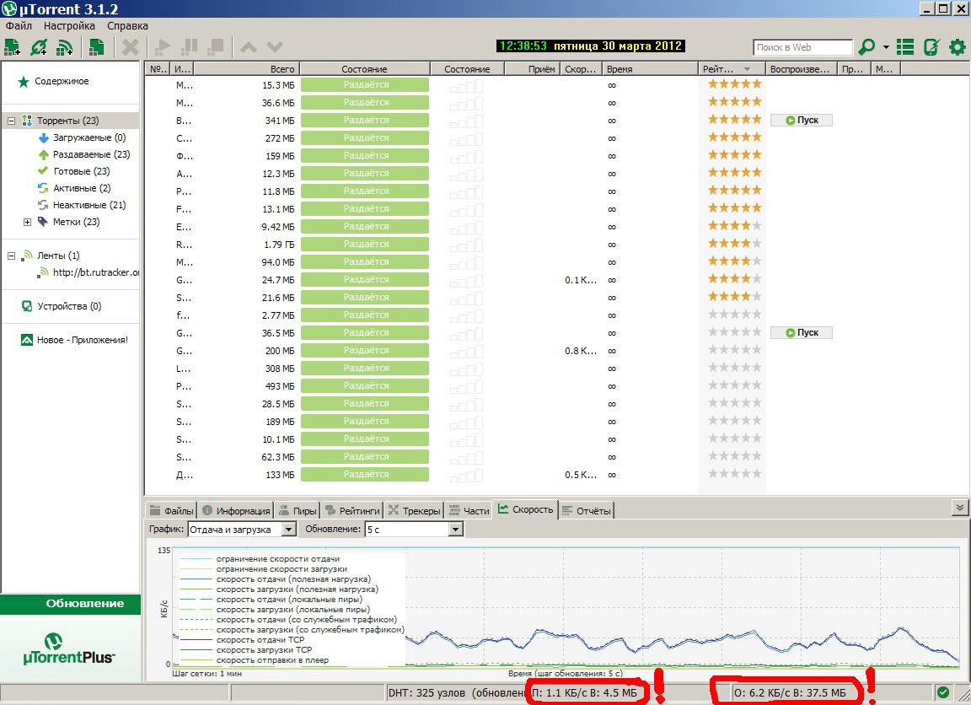Collapse the detail pane with double chevron
Image resolution: width=971 pixels, height=705 pixels.
coord(959,508)
